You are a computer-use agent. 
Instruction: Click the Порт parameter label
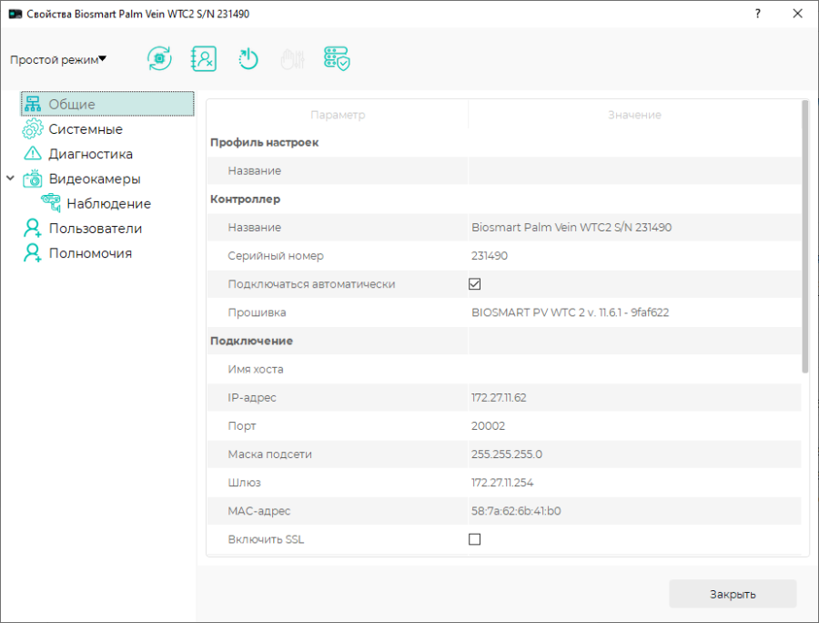tap(242, 426)
